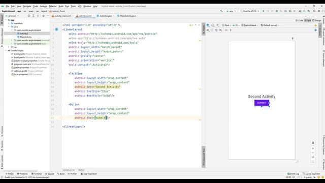Open the Tools menu

[73, 6]
